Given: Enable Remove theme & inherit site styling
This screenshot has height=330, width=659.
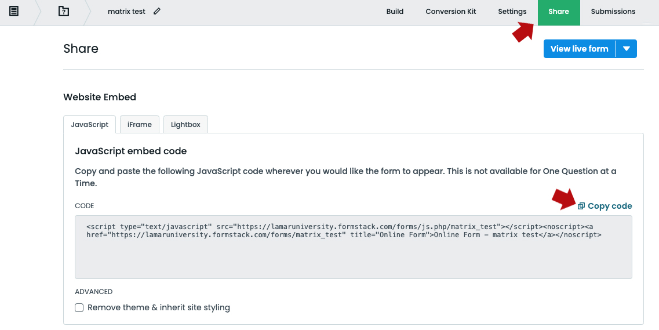Looking at the screenshot, I should (x=79, y=308).
